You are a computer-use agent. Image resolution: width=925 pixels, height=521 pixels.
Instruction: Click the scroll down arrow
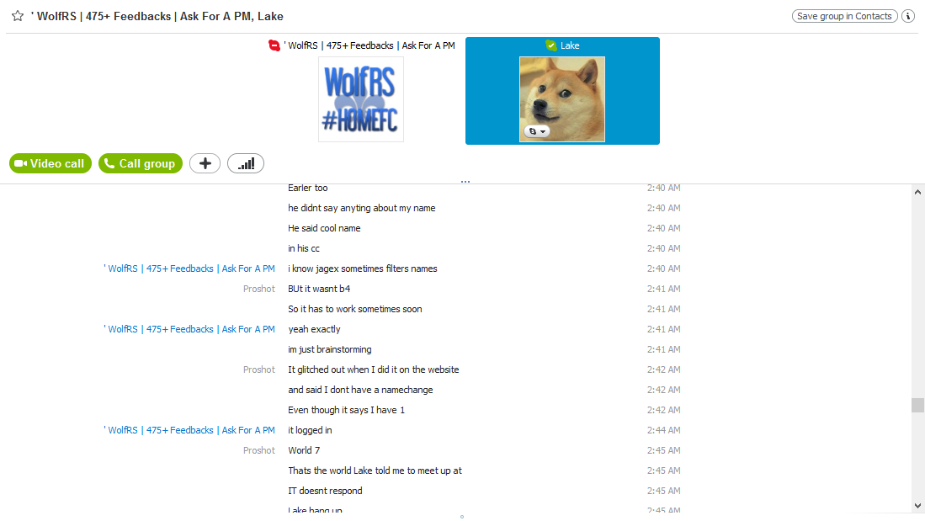pos(917,505)
